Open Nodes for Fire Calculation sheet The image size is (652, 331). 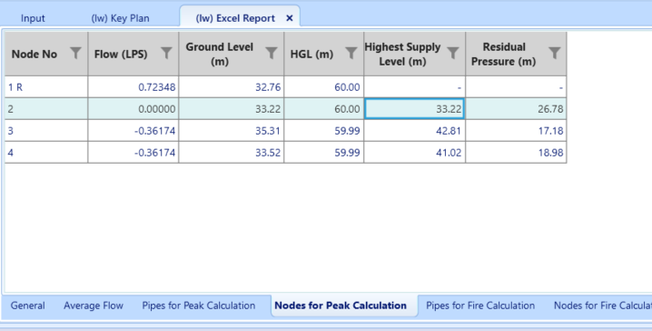point(603,306)
